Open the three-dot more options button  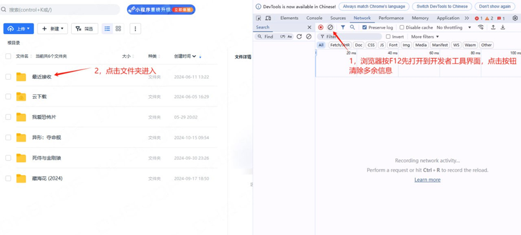click(135, 28)
